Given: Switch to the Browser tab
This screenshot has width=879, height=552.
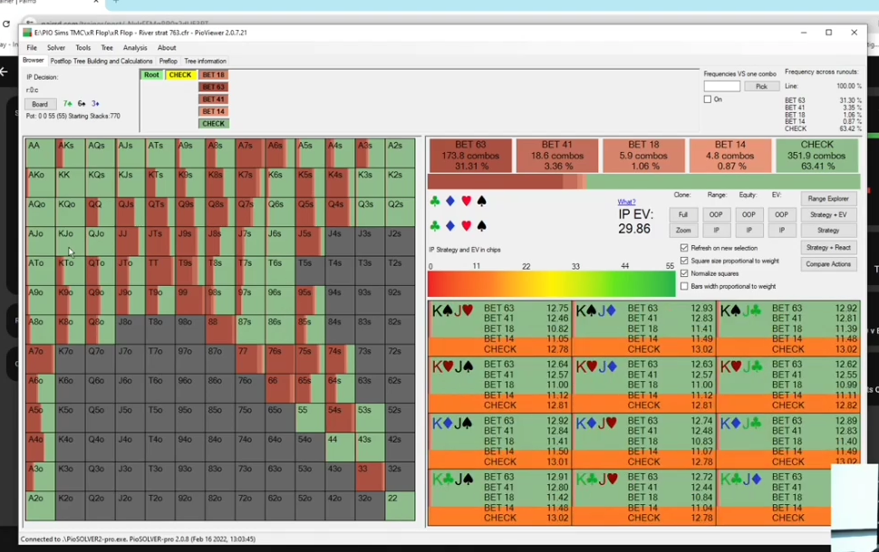Looking at the screenshot, I should [x=33, y=61].
